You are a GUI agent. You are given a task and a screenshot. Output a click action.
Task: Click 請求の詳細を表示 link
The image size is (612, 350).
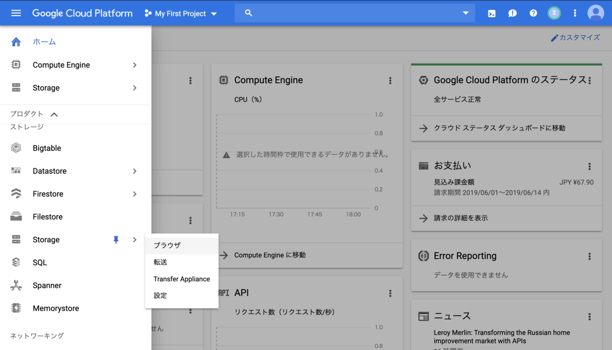tap(461, 218)
